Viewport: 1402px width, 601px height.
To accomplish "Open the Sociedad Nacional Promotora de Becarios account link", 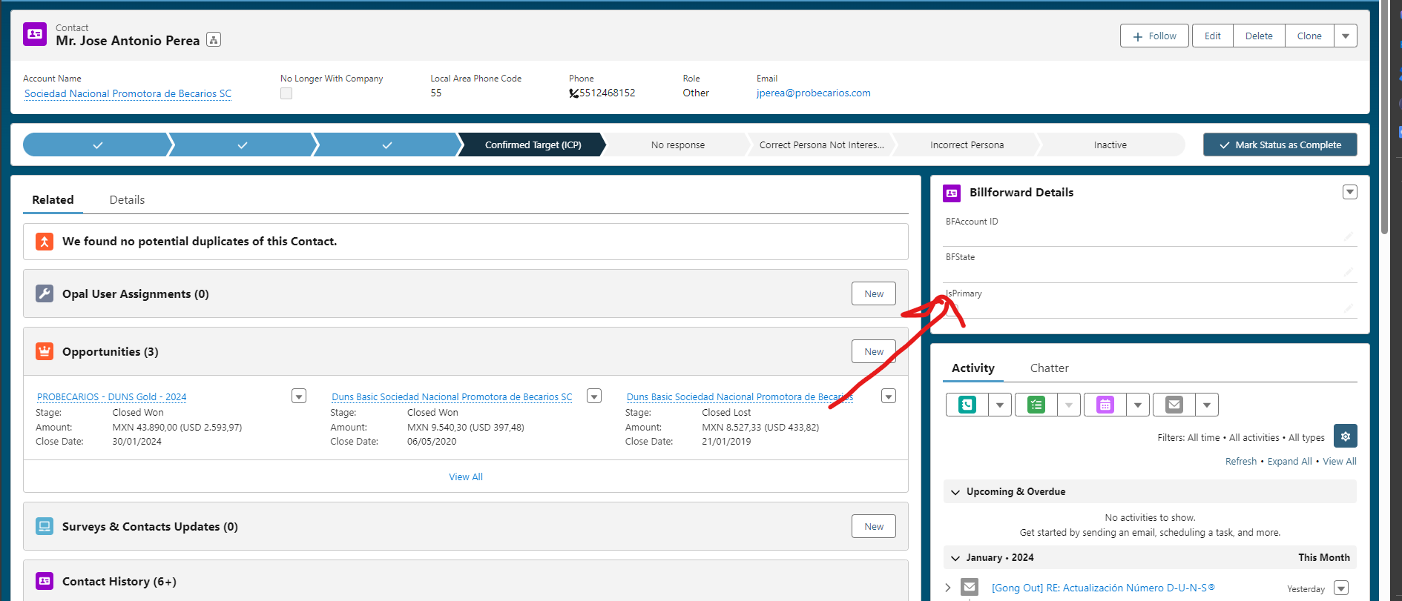I will tap(128, 94).
